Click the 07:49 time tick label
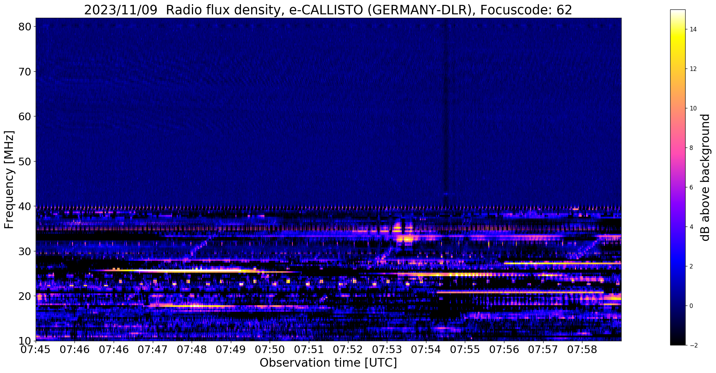Screen dimensions: 716x373 point(231,350)
